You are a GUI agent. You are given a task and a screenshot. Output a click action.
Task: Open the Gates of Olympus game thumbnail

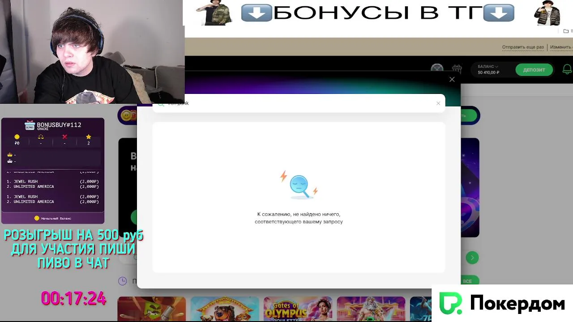point(298,309)
